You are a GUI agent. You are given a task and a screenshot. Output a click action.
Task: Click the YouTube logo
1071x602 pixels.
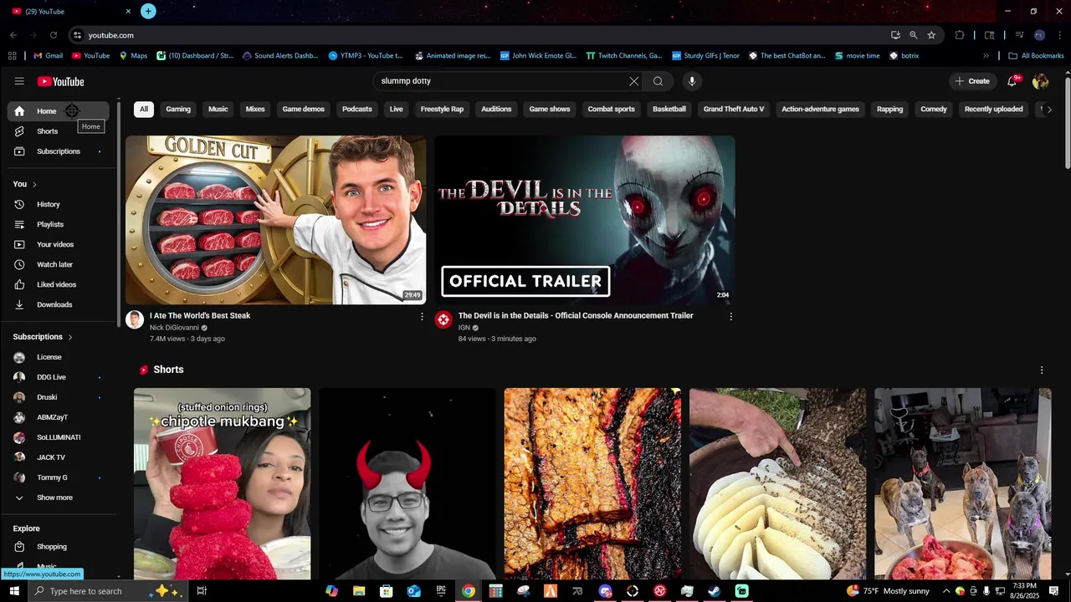tap(60, 81)
